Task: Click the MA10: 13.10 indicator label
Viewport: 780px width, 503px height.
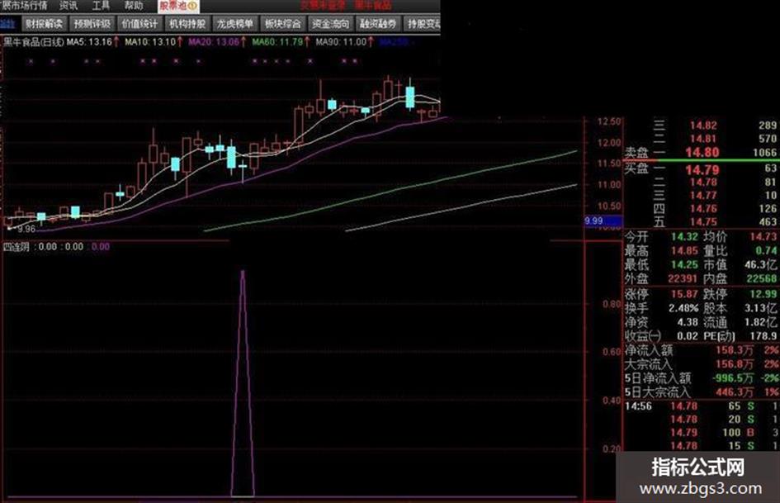Action: pyautogui.click(x=150, y=42)
